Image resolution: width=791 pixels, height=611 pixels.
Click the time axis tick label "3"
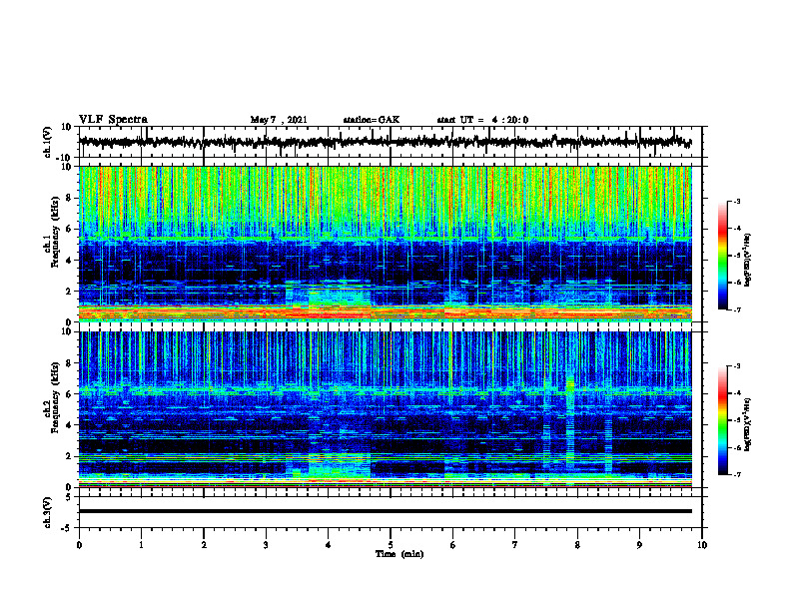pyautogui.click(x=266, y=545)
